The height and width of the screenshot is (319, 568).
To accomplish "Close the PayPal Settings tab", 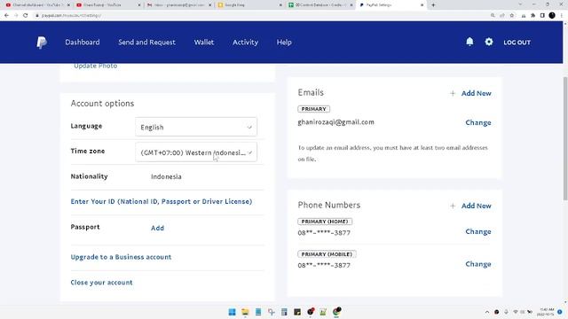I will coord(422,5).
